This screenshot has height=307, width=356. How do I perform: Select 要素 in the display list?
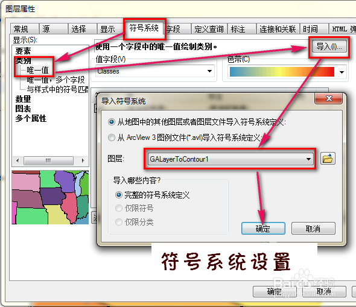pyautogui.click(x=23, y=51)
